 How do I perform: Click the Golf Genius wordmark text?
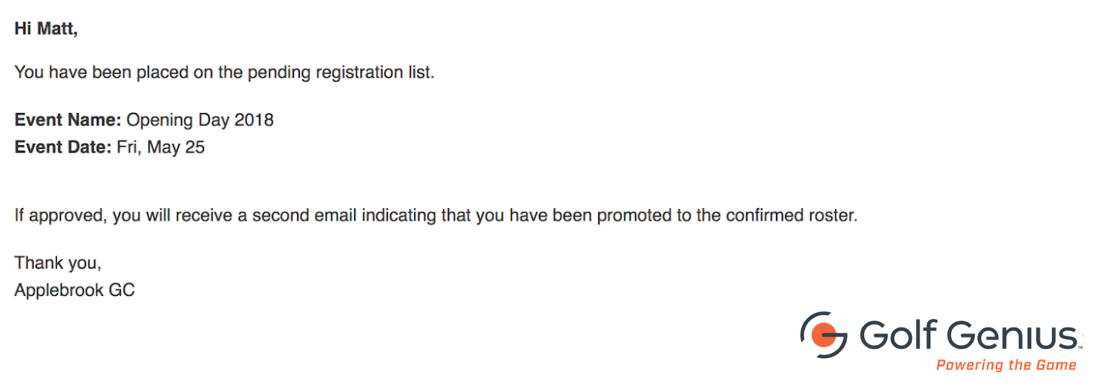point(968,336)
